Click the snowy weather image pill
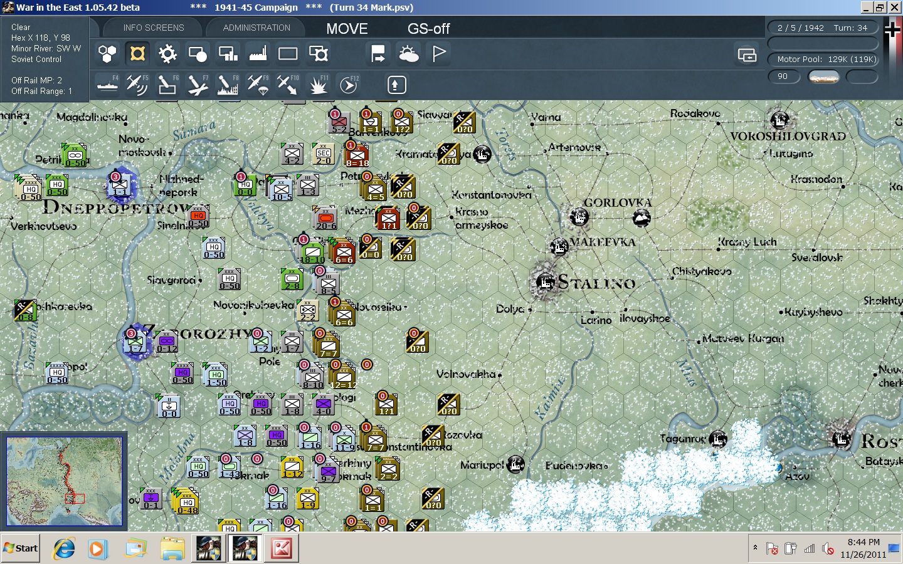This screenshot has height=564, width=903. point(823,76)
